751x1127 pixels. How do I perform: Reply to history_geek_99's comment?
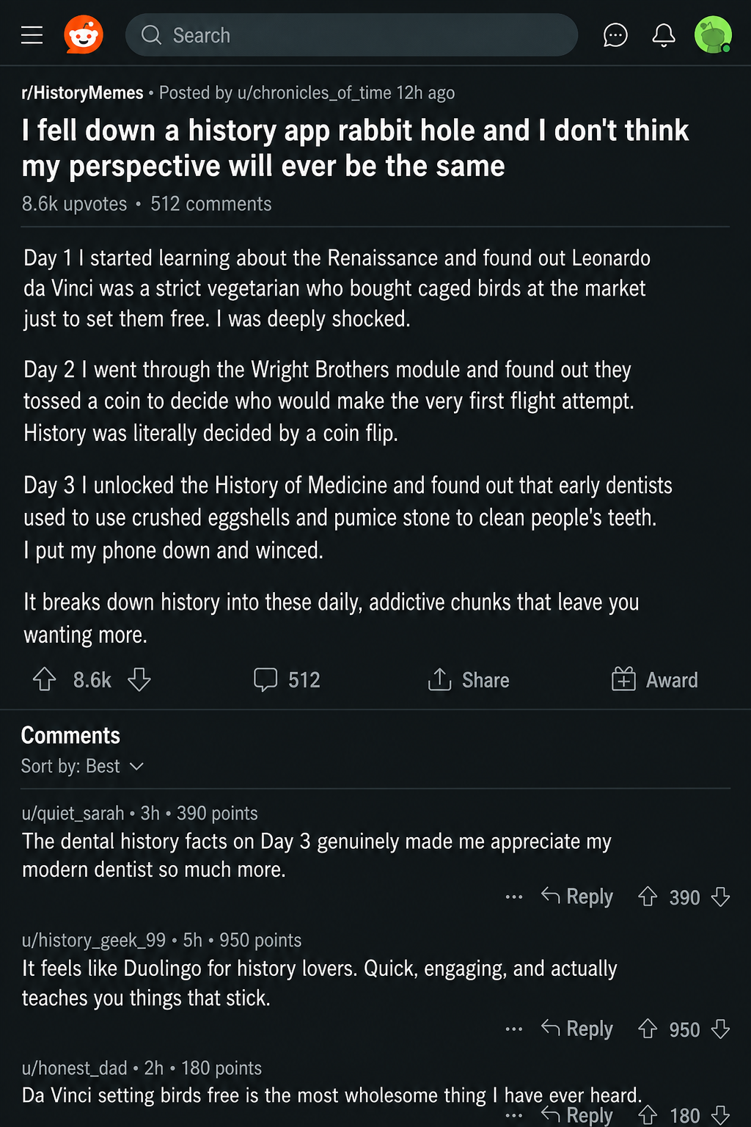pyautogui.click(x=577, y=1028)
